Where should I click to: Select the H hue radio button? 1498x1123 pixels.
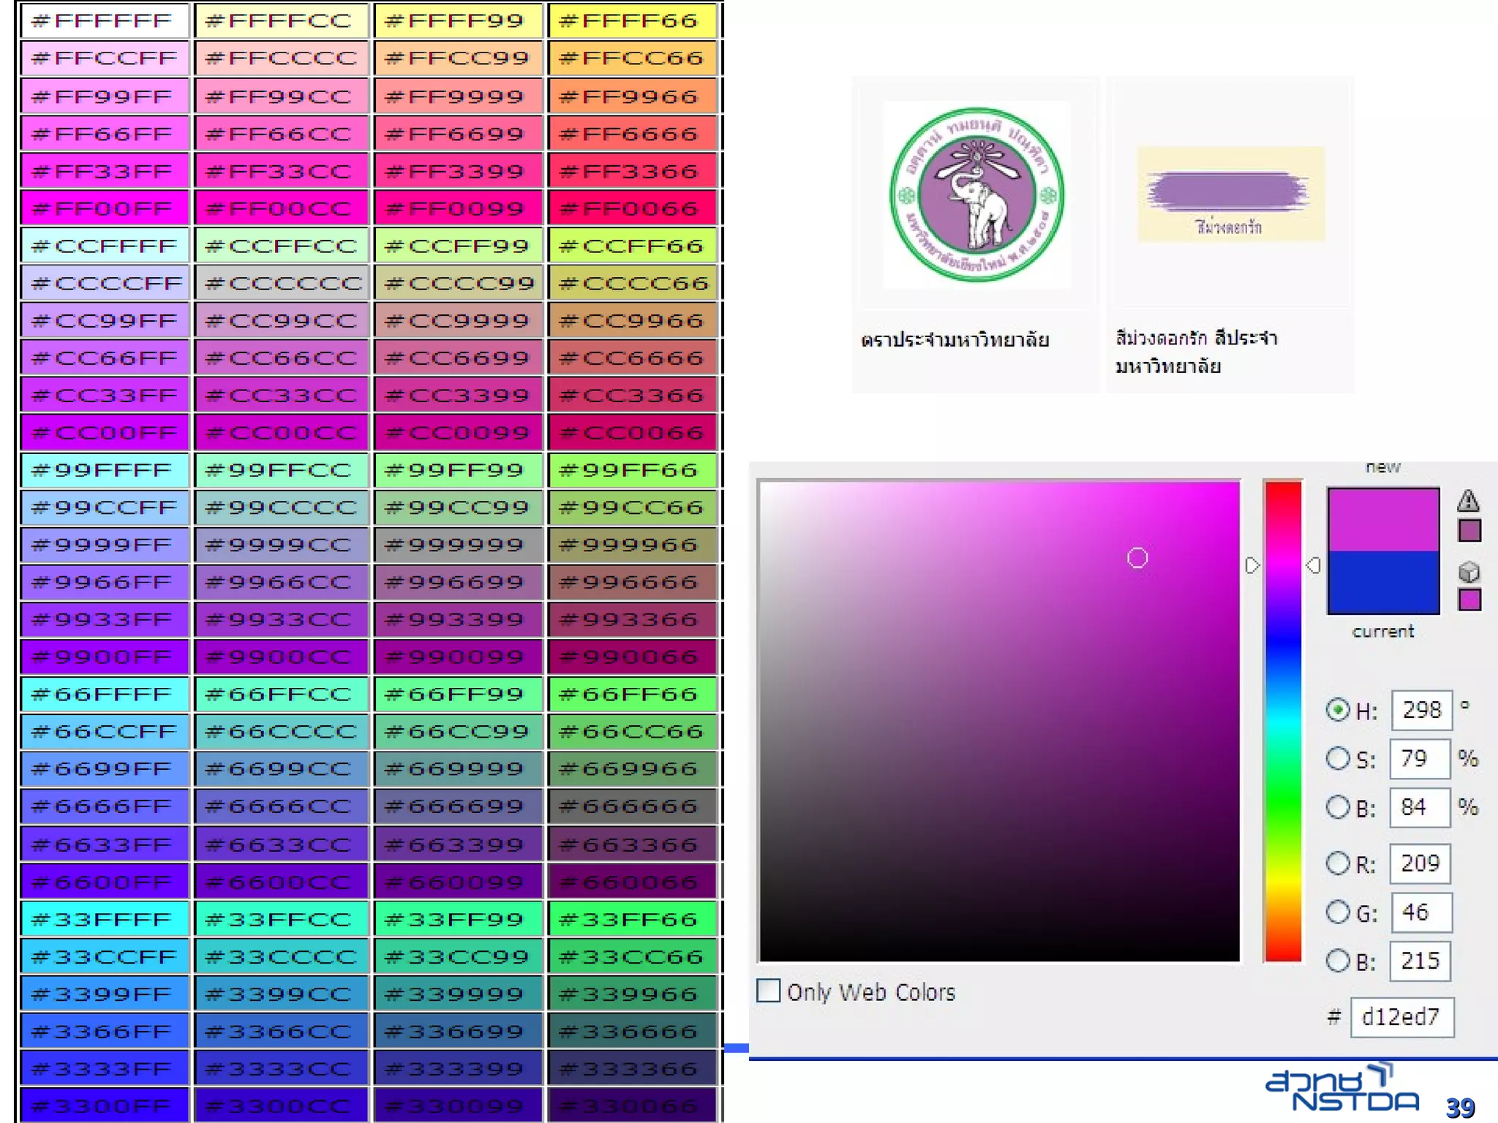click(x=1337, y=709)
